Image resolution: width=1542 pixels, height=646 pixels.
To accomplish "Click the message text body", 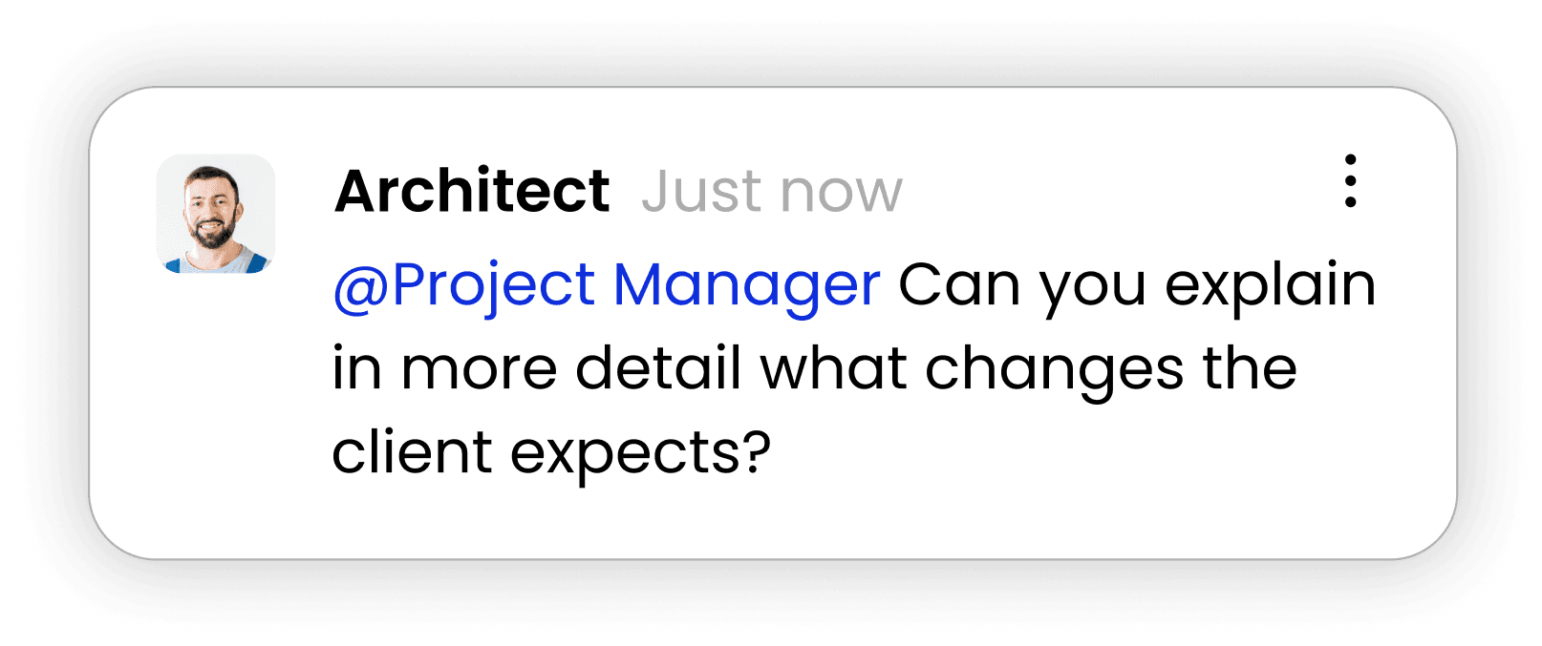I will click(x=812, y=368).
